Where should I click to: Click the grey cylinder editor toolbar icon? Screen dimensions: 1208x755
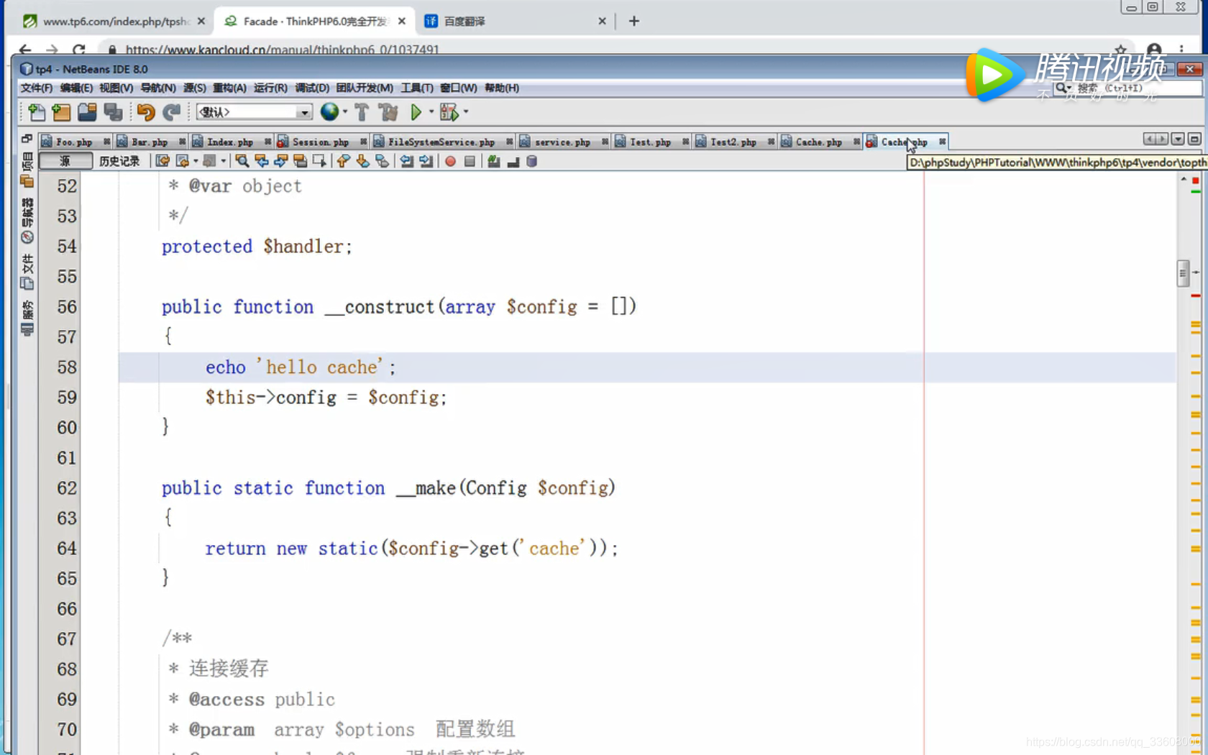click(x=532, y=161)
